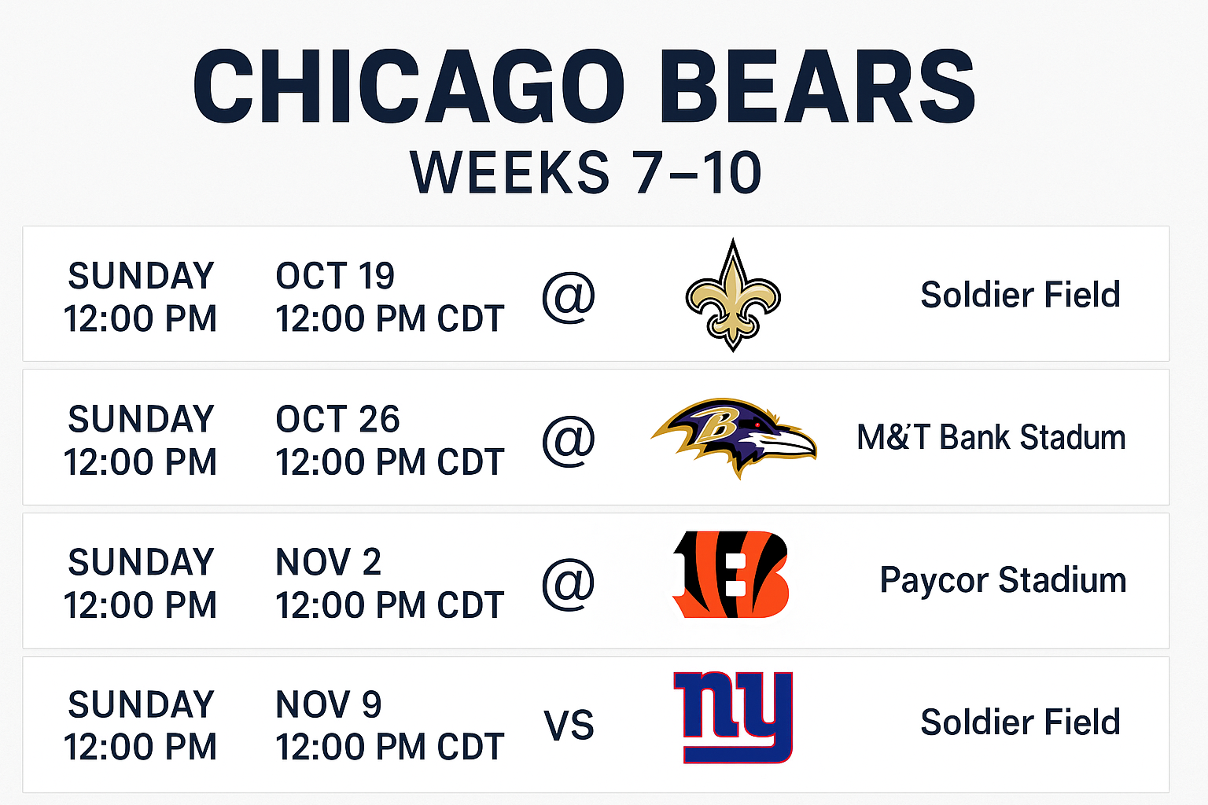Click the Baltimore Ravens bird logo
Image resolution: width=1208 pixels, height=805 pixels.
734,436
